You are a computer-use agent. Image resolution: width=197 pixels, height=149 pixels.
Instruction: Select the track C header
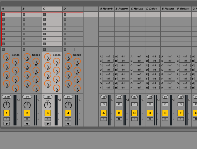[52, 9]
